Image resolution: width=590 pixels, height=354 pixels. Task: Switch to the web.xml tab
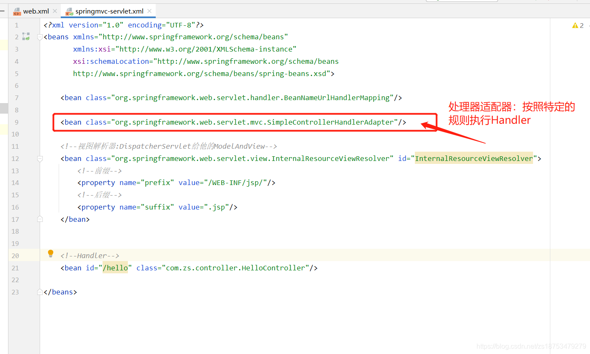coord(36,11)
